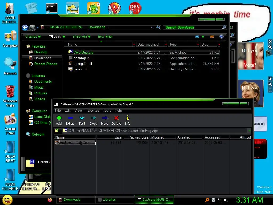Select the Endermanch@Color file entry in 7-Zip
273x205 pixels.
pos(75,143)
